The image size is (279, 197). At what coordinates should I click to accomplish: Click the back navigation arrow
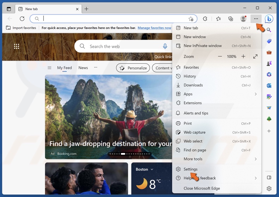[x=10, y=18]
